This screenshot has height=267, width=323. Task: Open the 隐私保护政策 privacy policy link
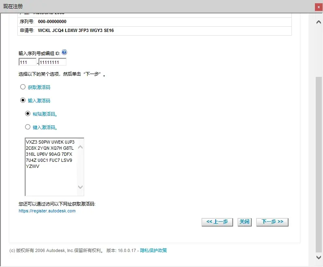click(153, 250)
